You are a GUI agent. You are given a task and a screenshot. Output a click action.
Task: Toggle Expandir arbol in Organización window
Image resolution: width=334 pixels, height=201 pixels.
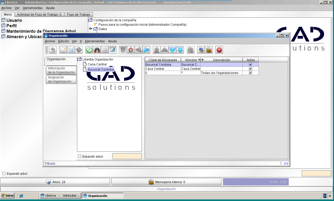click(80, 156)
